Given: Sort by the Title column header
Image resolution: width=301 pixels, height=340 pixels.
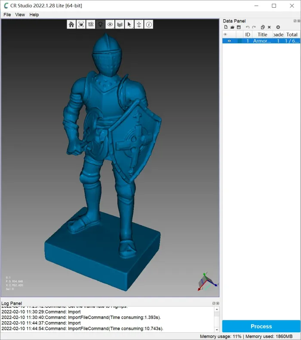Looking at the screenshot, I should [262, 34].
